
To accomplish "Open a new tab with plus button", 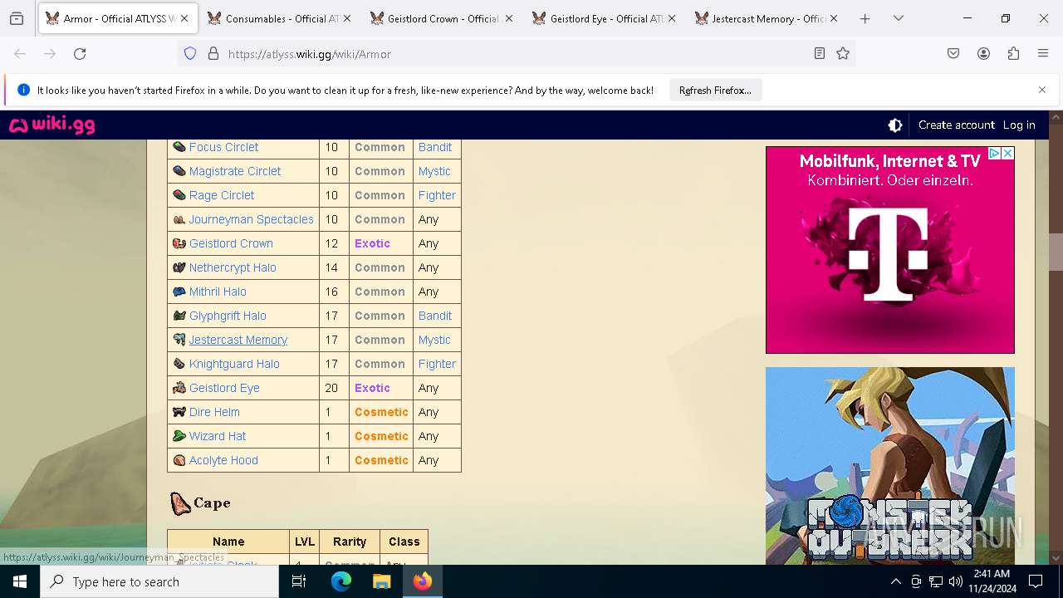I will (x=865, y=18).
